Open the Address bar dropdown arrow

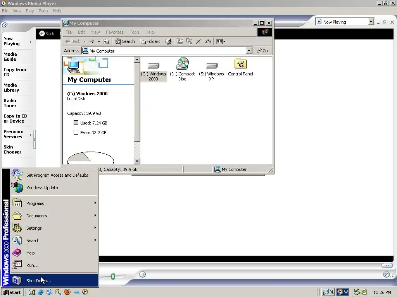click(249, 51)
